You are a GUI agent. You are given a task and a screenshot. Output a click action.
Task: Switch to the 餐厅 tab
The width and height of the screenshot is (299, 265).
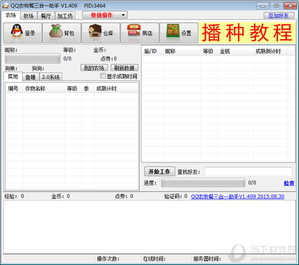coord(46,16)
